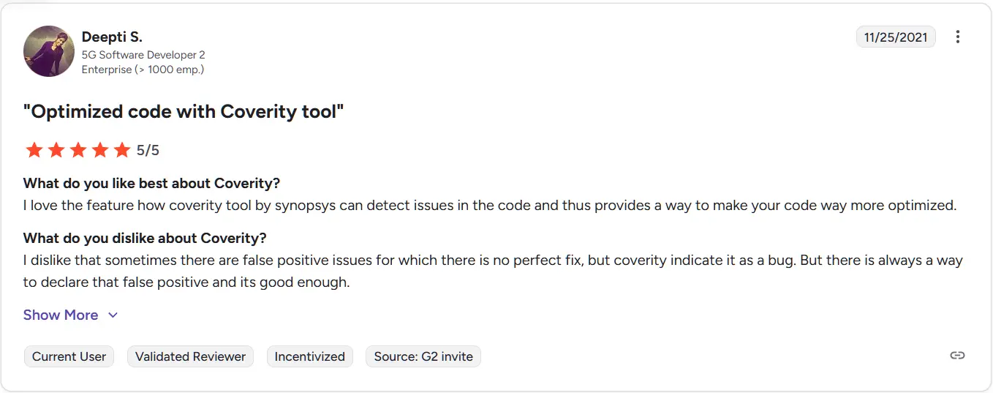Click the third rating star

tap(78, 151)
